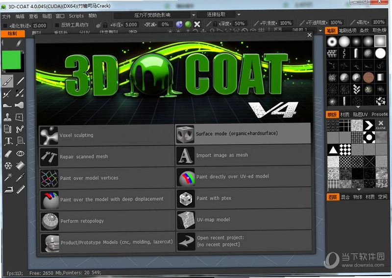Toggle pen pressure icon for 深度
Image resolution: width=392 pixels, height=278 pixels.
click(x=209, y=24)
